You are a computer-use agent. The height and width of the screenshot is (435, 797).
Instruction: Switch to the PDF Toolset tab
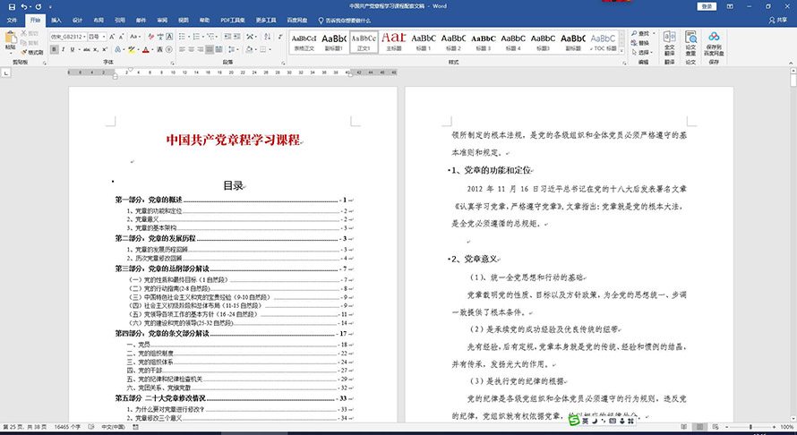(233, 21)
